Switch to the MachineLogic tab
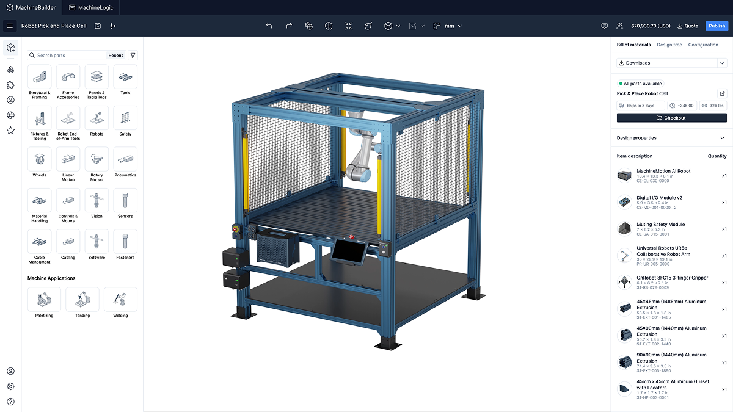The height and width of the screenshot is (412, 733). pyautogui.click(x=91, y=9)
